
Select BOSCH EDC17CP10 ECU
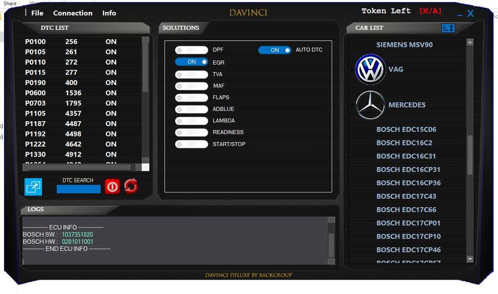click(x=408, y=236)
